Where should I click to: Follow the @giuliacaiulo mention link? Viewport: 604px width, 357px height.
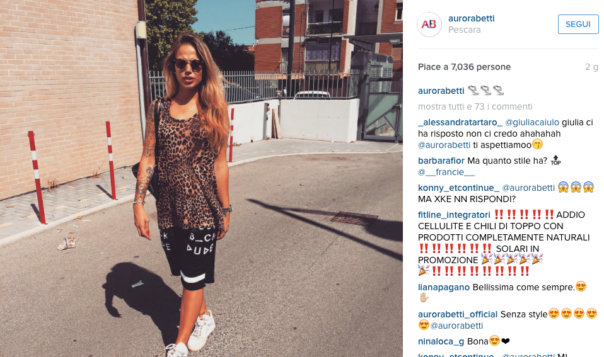pyautogui.click(x=532, y=122)
